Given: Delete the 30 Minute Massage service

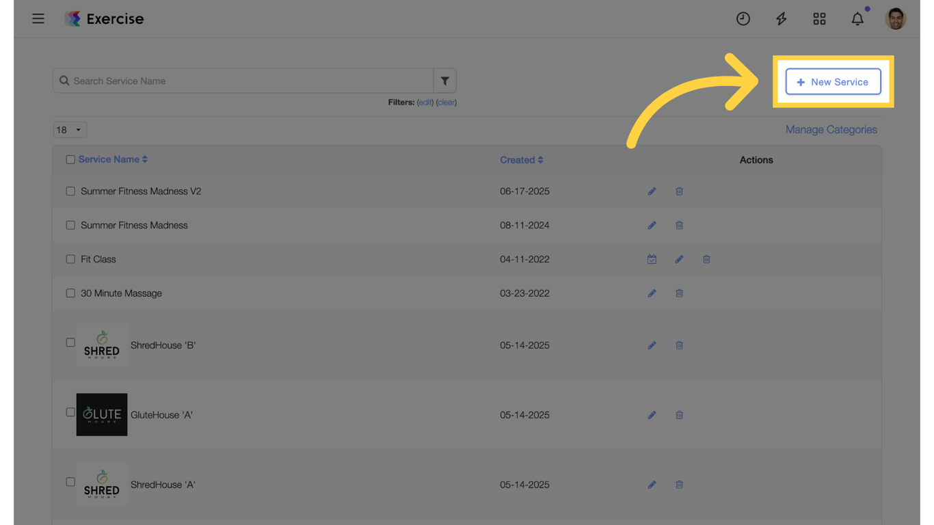Looking at the screenshot, I should tap(679, 293).
